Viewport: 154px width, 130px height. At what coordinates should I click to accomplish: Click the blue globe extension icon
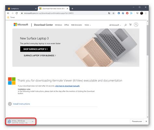(x=119, y=13)
